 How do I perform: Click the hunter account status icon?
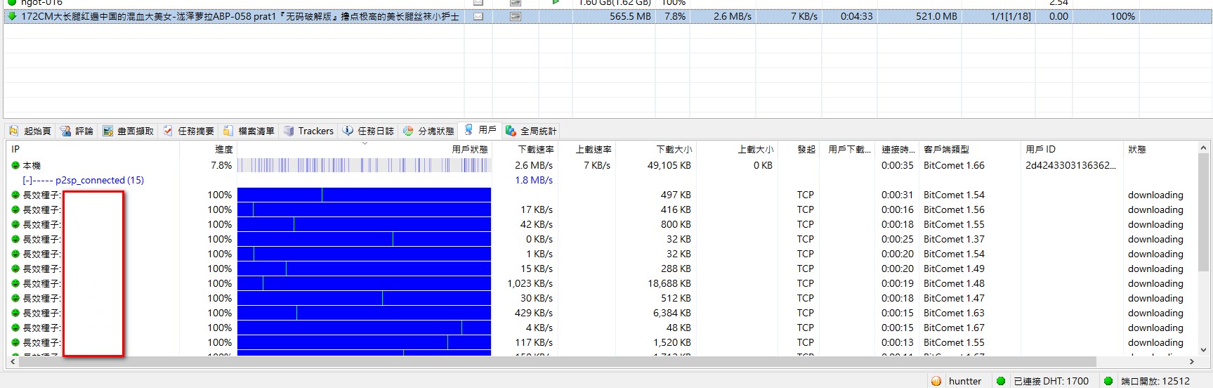[936, 381]
